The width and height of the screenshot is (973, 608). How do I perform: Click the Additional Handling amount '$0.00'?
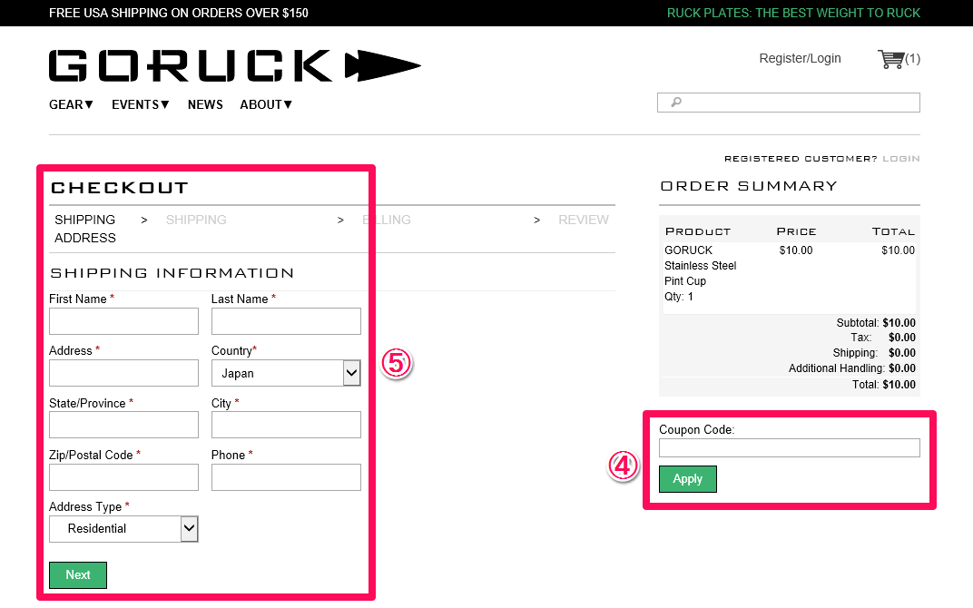(x=901, y=368)
